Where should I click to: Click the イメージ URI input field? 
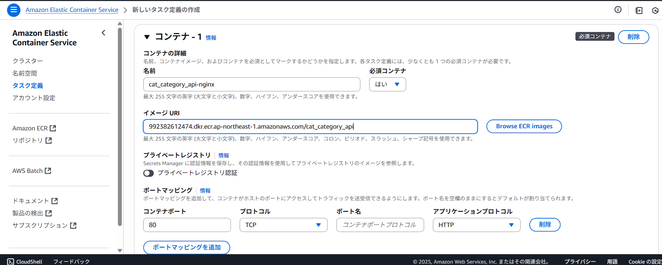point(310,127)
